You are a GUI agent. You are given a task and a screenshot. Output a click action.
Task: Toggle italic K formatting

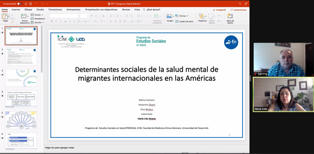tap(56, 21)
